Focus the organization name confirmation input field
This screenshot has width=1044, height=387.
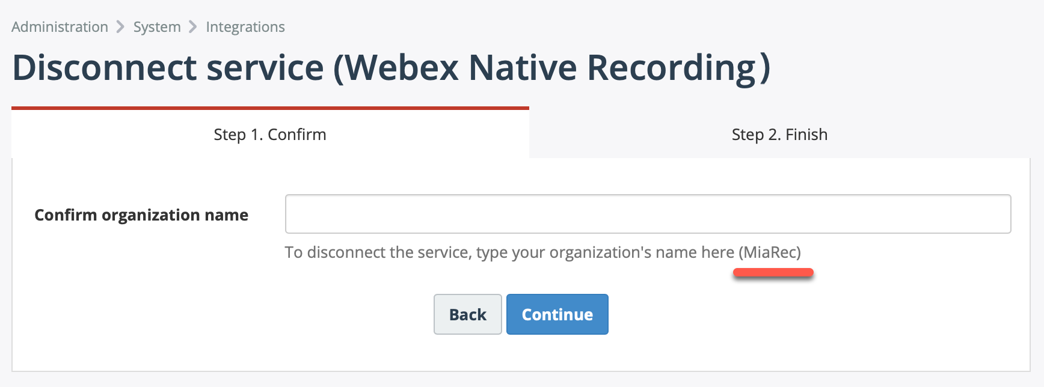point(648,214)
